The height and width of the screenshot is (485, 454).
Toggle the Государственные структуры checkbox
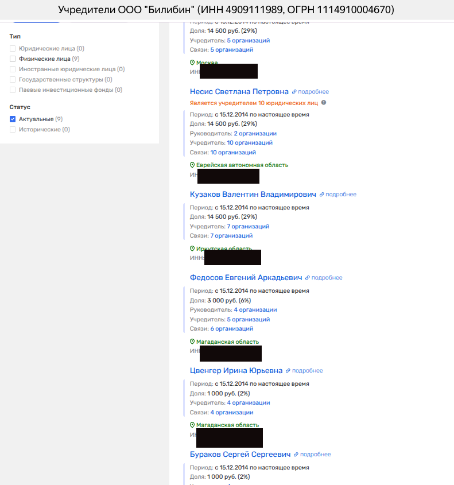[13, 79]
